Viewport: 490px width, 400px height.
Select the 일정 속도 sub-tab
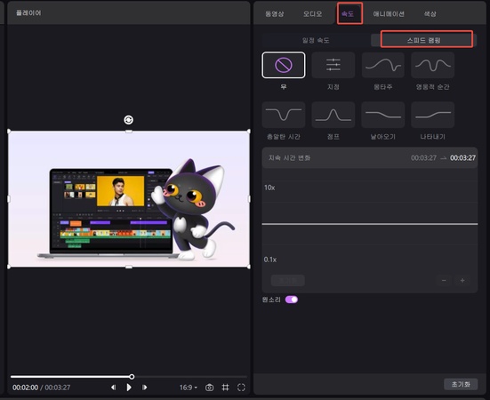coord(316,40)
